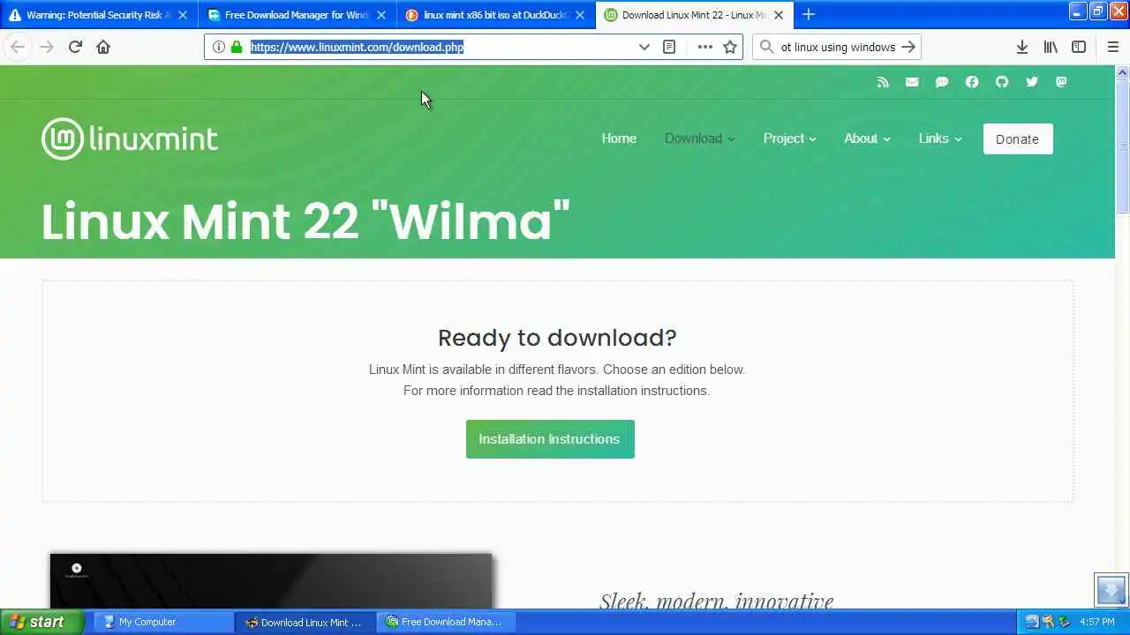Screen dimensions: 1130x635
Task: Expand the Links nav menu
Action: pyautogui.click(x=940, y=138)
